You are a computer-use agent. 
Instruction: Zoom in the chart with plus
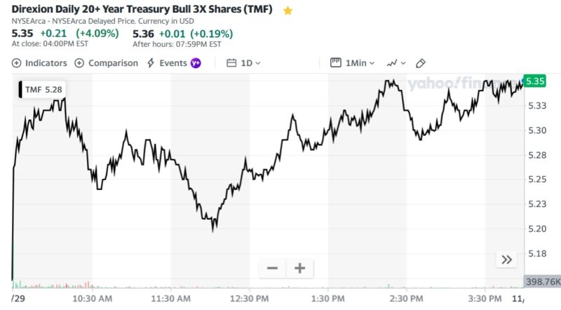[x=299, y=268]
